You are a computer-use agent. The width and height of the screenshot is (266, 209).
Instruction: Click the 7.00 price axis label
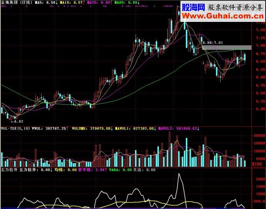(x=260, y=45)
